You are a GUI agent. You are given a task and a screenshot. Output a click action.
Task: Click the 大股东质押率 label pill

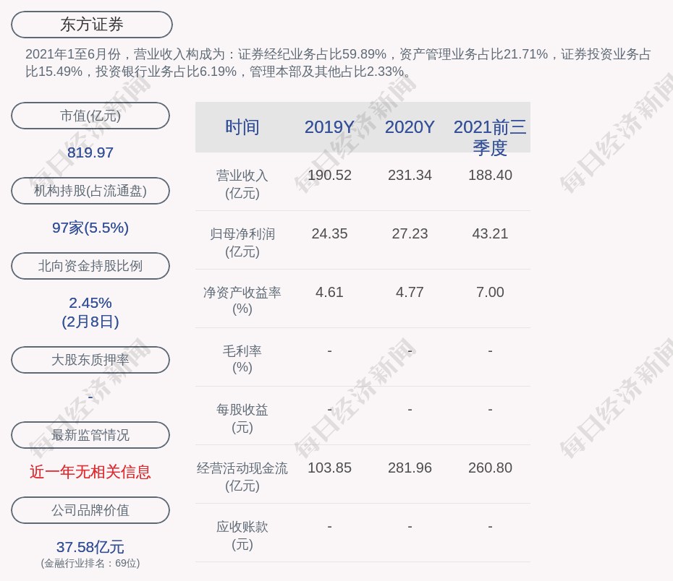click(x=90, y=359)
